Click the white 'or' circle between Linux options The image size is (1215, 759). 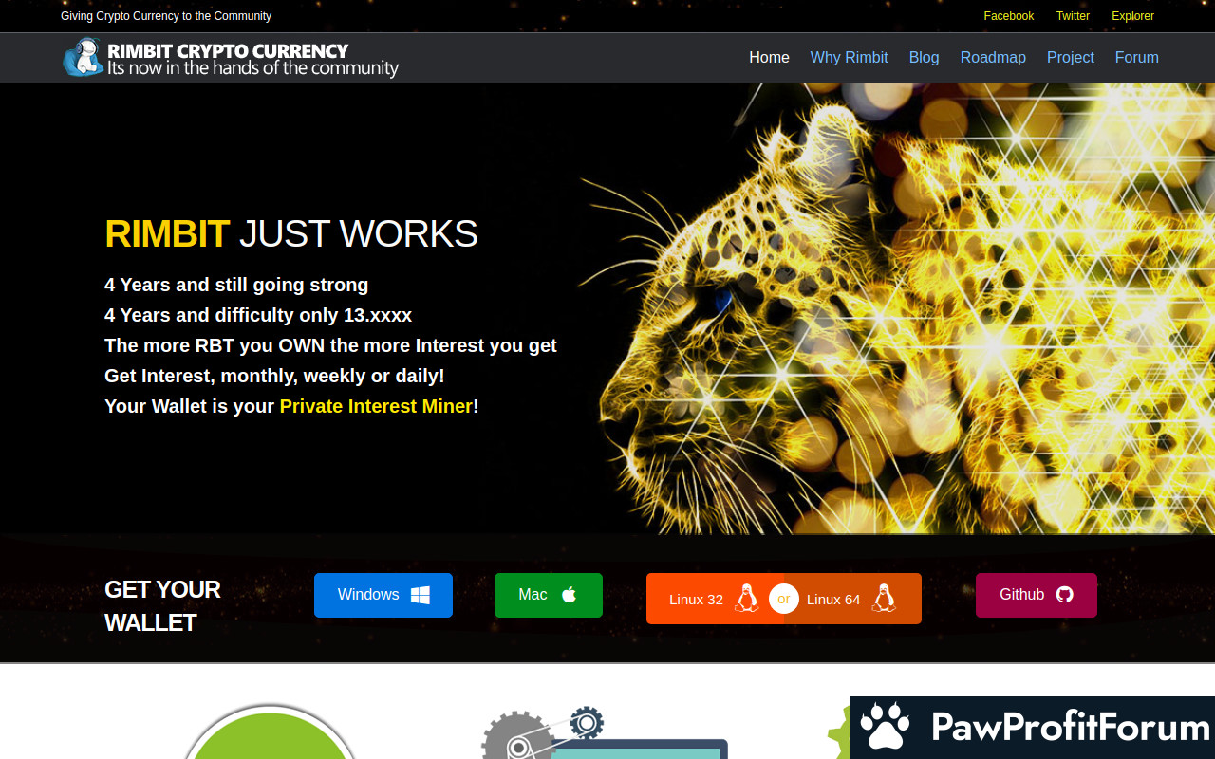coord(784,599)
